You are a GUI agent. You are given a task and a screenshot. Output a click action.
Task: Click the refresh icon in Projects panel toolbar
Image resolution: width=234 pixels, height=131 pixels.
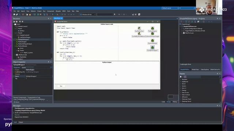(192, 22)
